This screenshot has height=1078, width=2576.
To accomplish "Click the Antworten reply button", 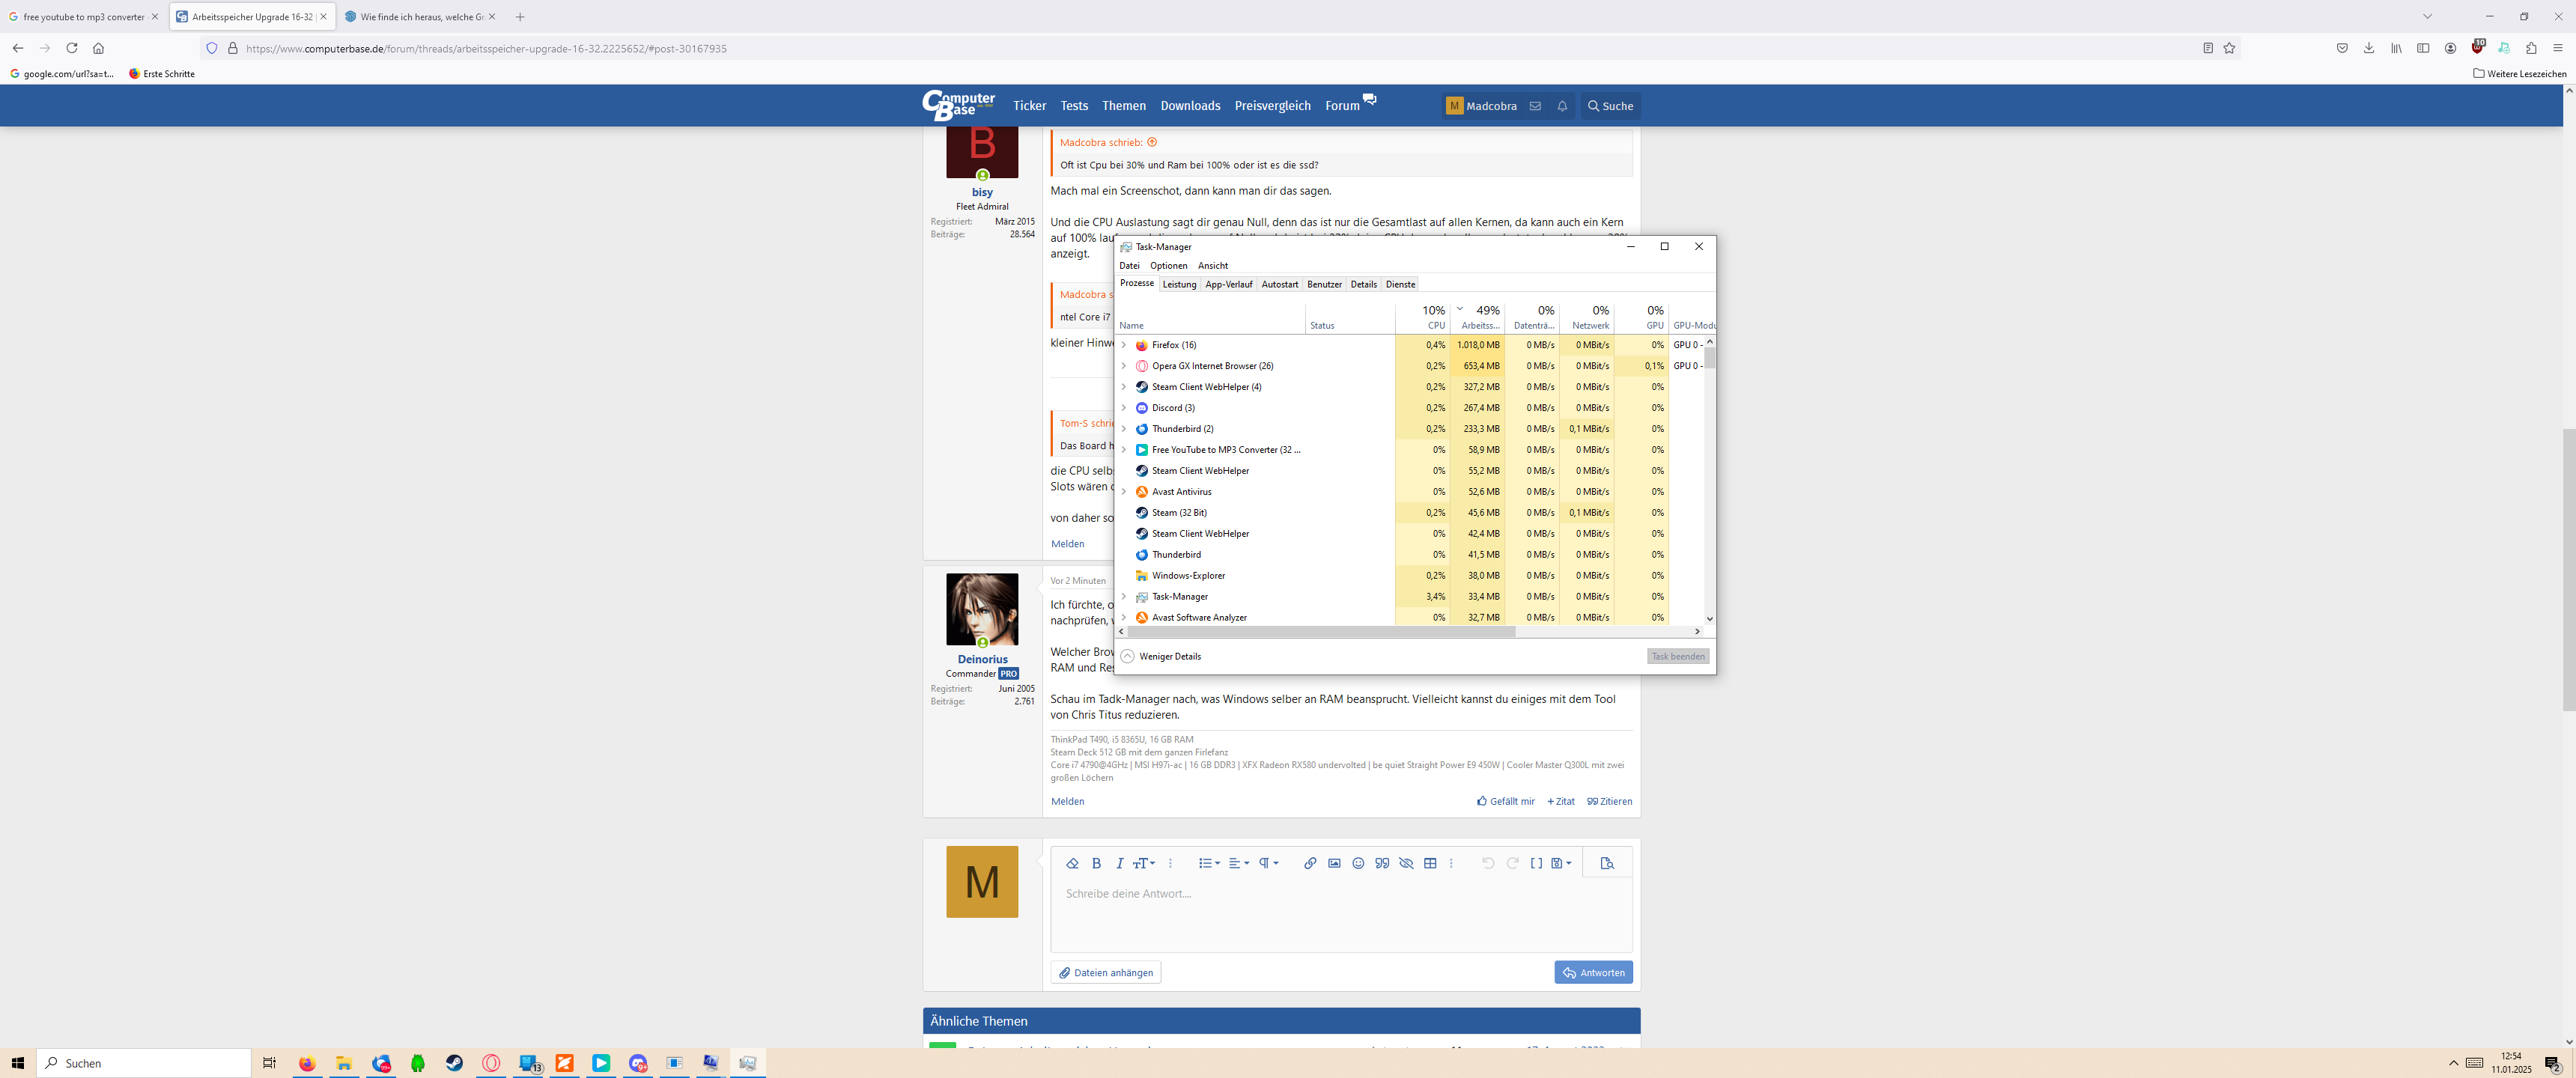I will [x=1593, y=972].
